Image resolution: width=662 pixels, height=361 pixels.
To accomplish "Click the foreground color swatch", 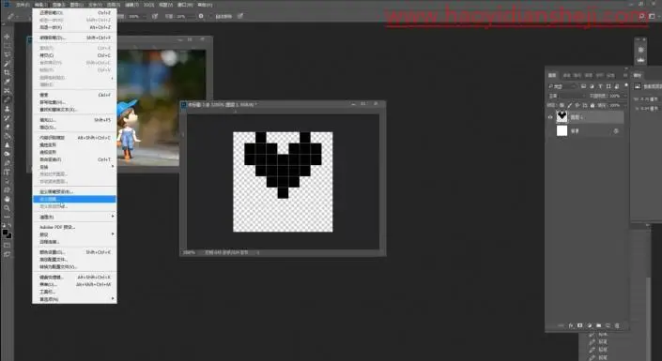I will click(5, 233).
